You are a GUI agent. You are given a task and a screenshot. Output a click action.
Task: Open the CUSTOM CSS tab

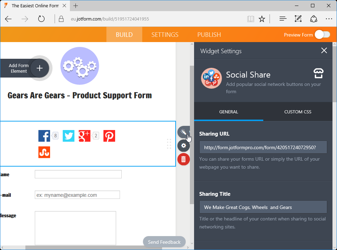297,112
